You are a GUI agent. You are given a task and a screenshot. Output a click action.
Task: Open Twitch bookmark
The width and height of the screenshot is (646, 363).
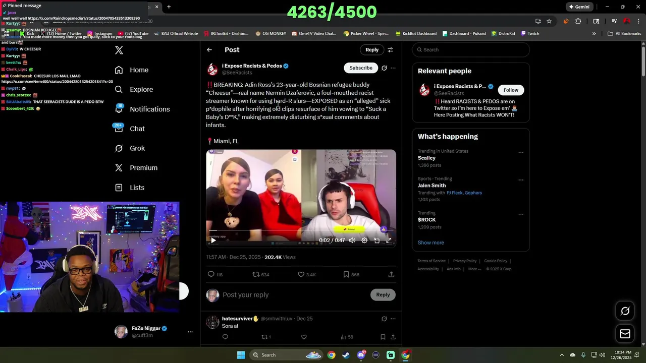click(x=530, y=34)
